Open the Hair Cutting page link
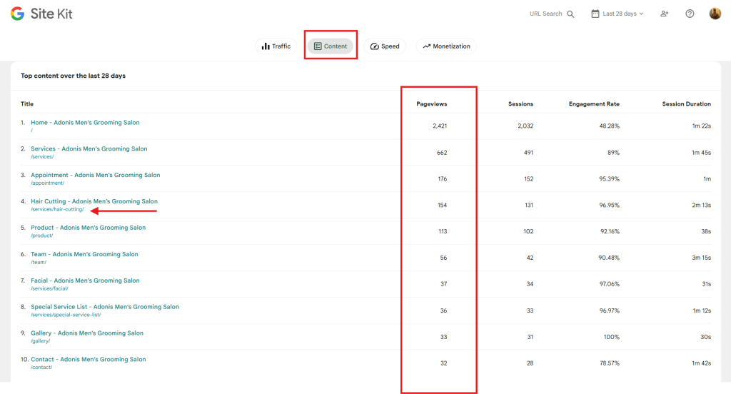This screenshot has width=731, height=394. 94,201
